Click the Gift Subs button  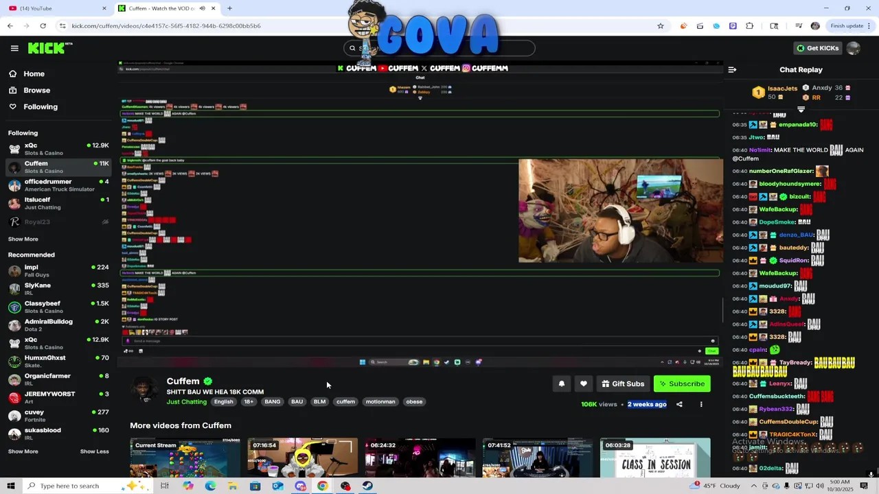point(623,384)
